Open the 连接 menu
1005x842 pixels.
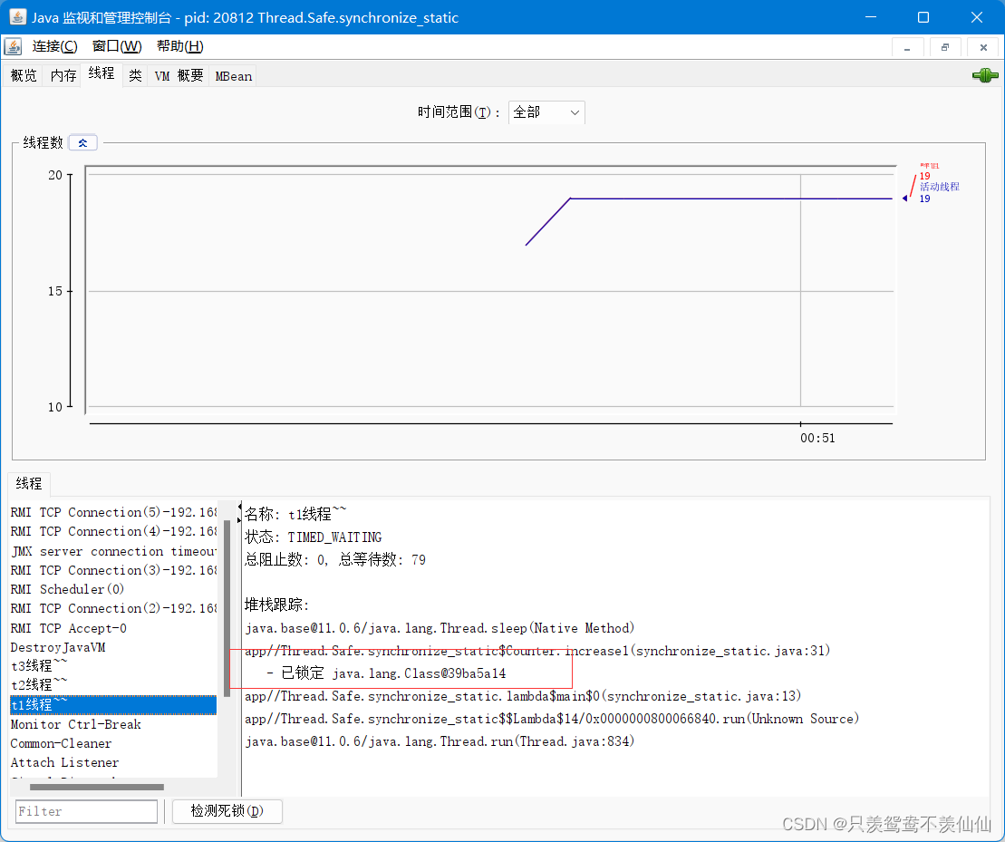click(54, 47)
